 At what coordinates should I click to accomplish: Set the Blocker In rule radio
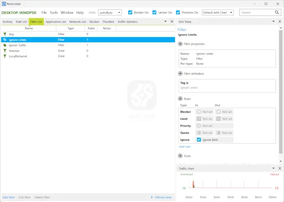(199, 112)
